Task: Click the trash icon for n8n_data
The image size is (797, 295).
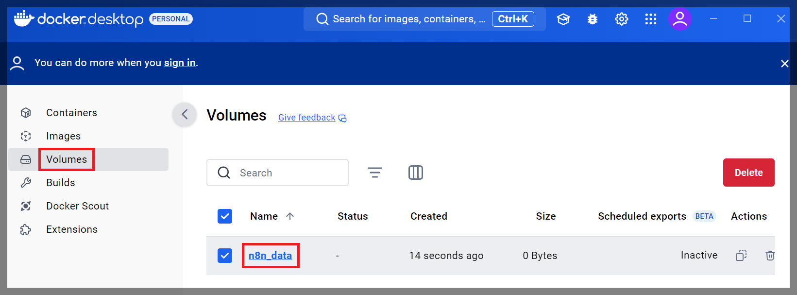Action: pos(770,256)
